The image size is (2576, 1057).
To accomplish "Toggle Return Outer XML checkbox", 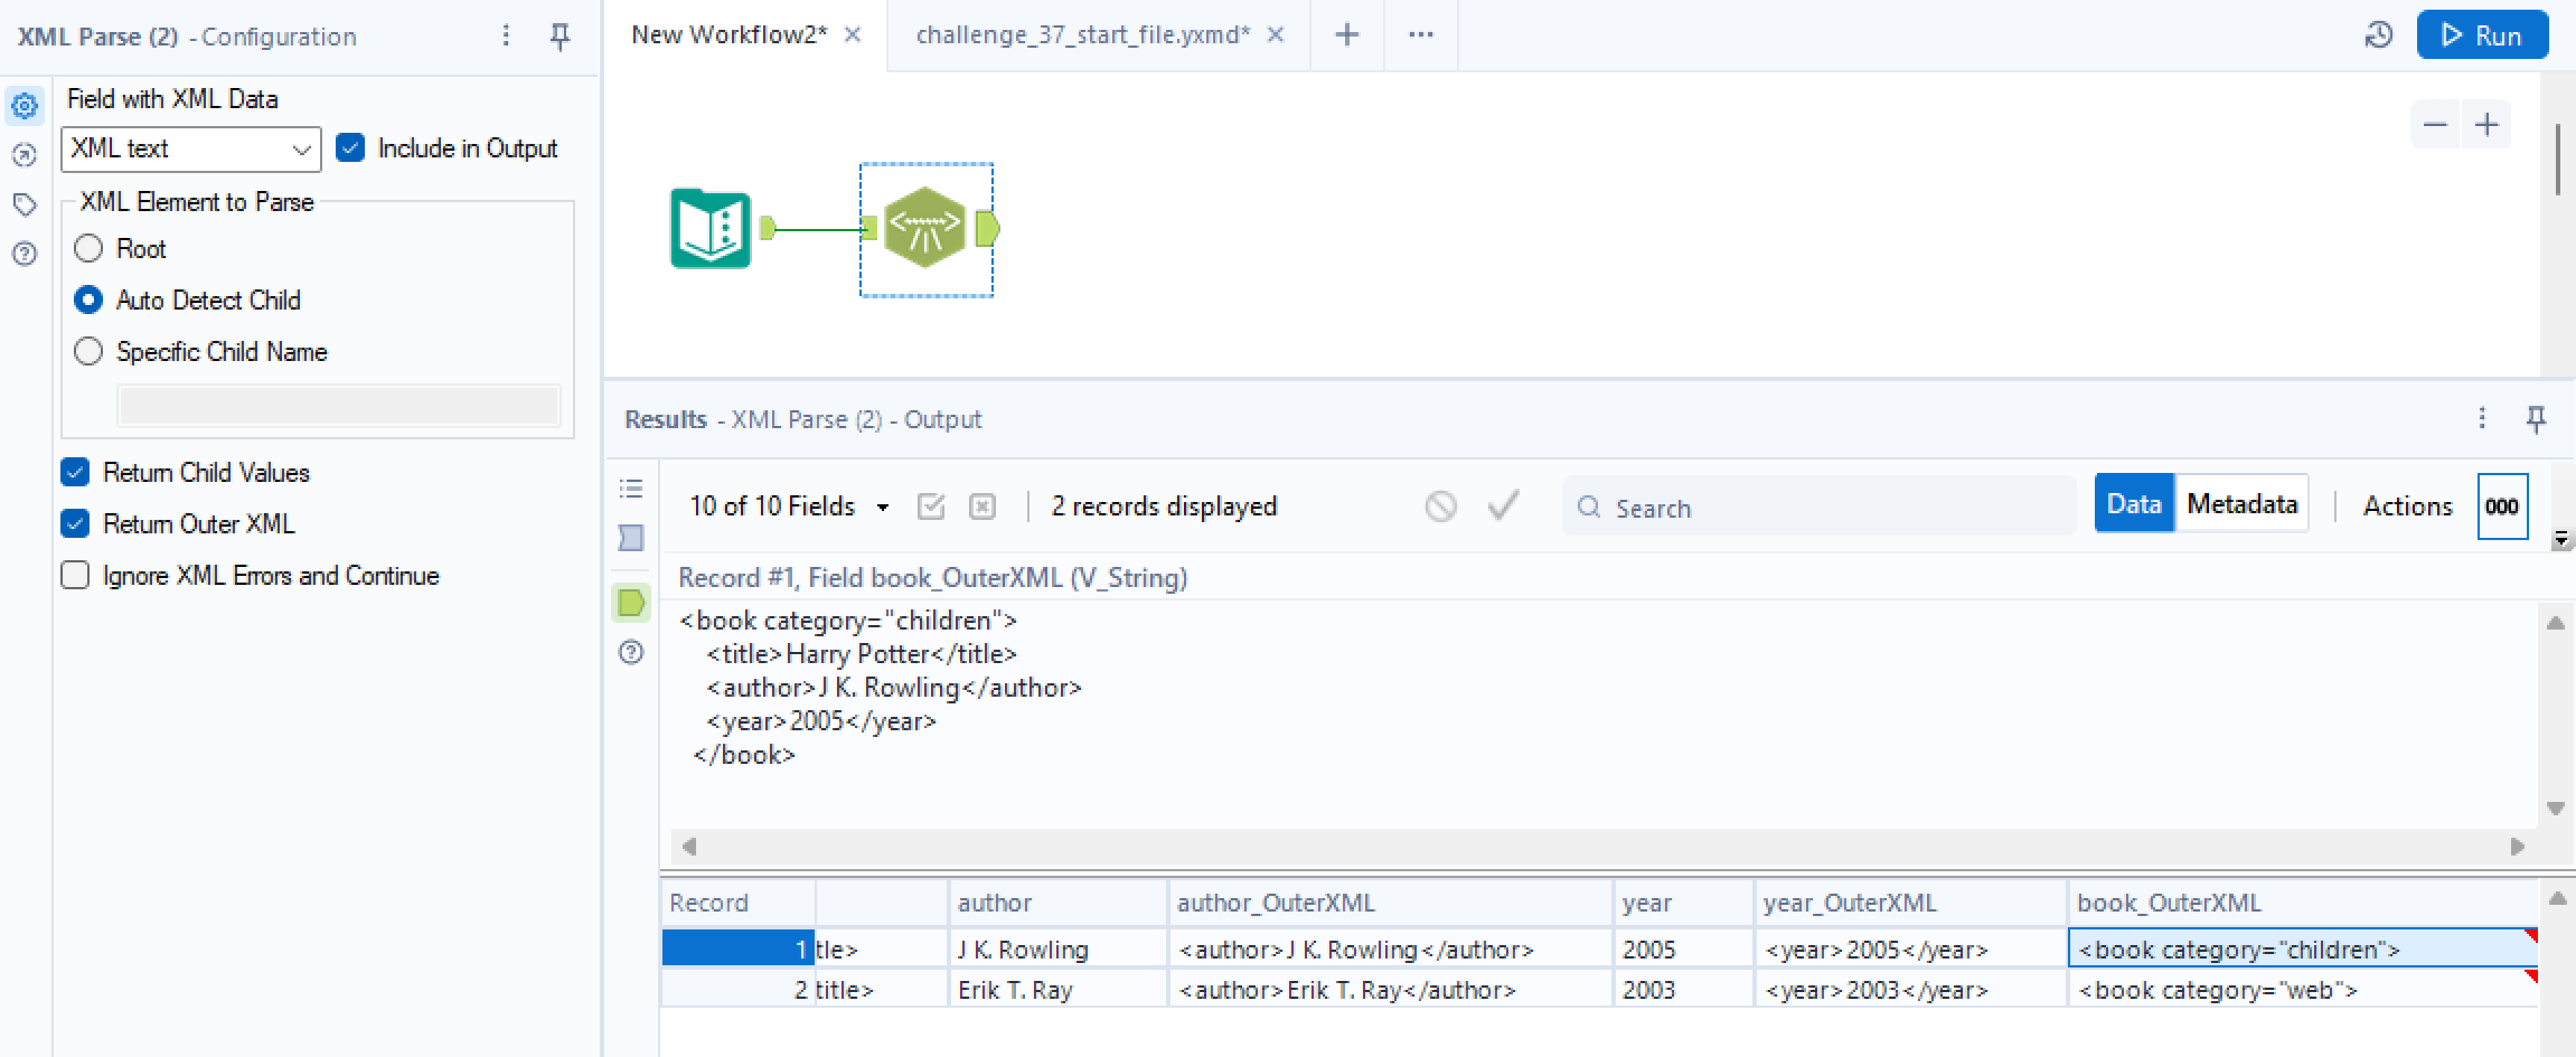I will pos(75,523).
